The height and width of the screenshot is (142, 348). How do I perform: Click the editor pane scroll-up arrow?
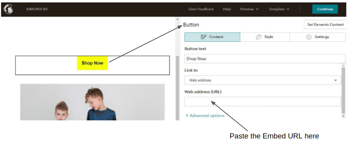point(177,19)
